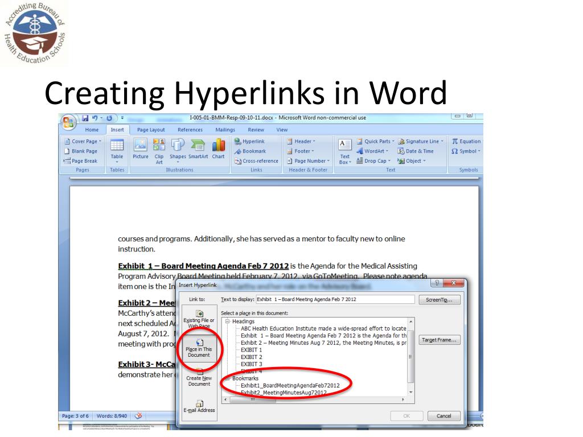Switch to the Home ribbon tab
The image size is (583, 437).
click(x=92, y=130)
